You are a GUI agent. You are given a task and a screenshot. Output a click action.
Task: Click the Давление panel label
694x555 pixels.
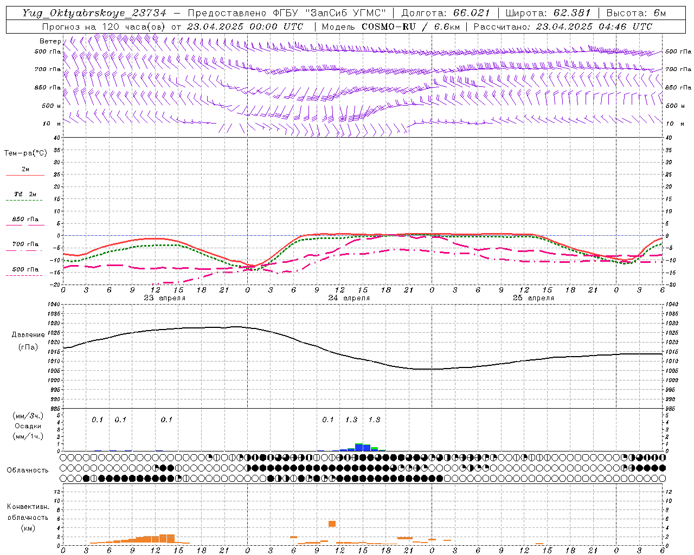click(x=28, y=335)
